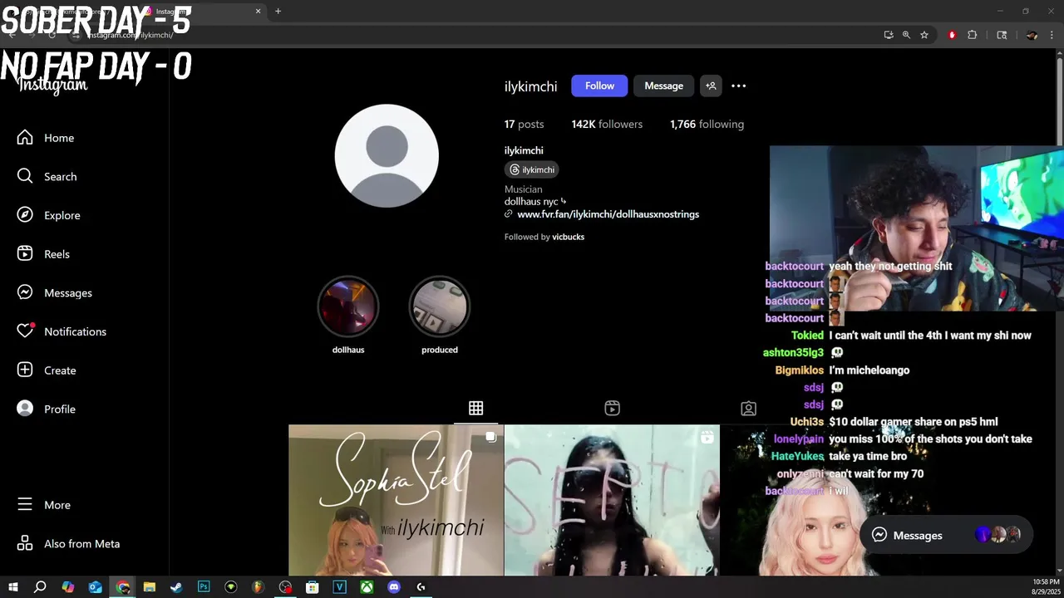Launch Steam from the taskbar
1064x598 pixels.
click(x=176, y=587)
